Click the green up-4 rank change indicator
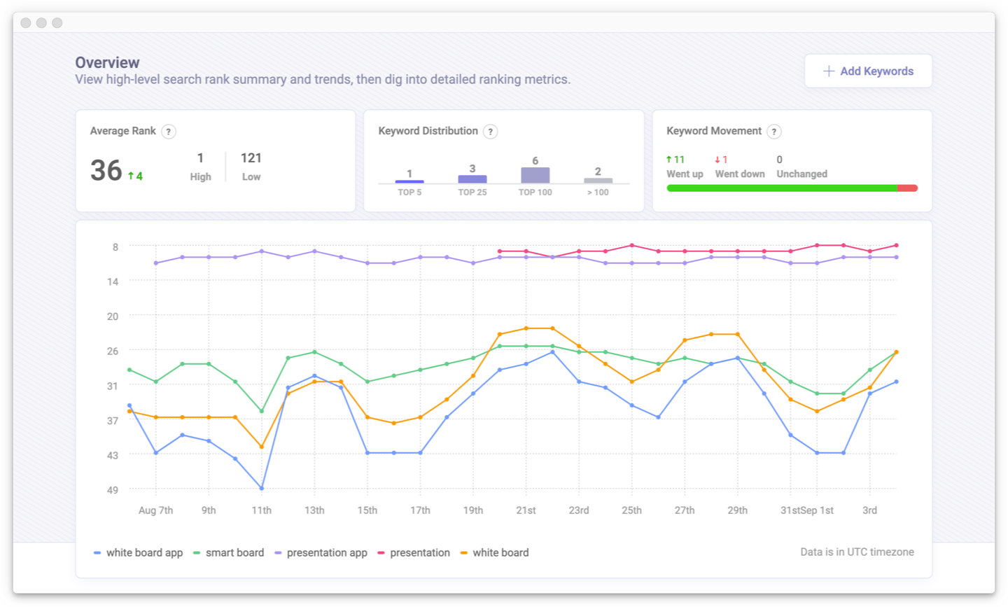This screenshot has width=1008, height=607. pos(135,176)
